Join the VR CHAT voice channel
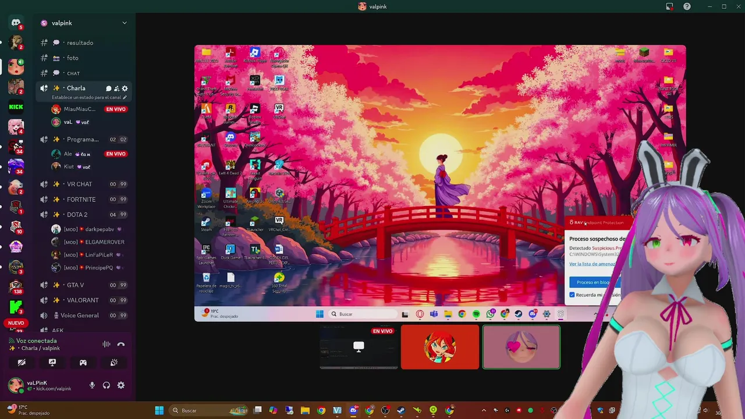 85,184
